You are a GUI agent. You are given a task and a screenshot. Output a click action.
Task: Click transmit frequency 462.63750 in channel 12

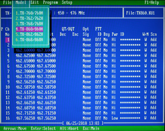(x=46, y=97)
